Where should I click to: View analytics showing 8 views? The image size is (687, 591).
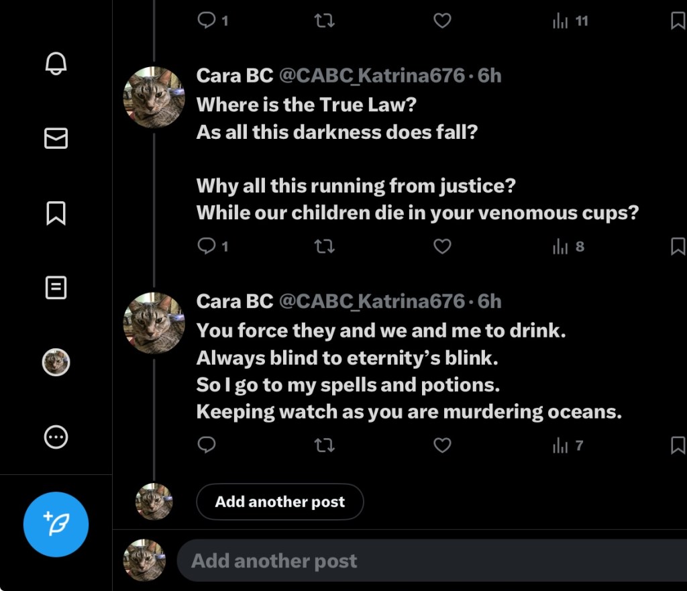(x=568, y=246)
